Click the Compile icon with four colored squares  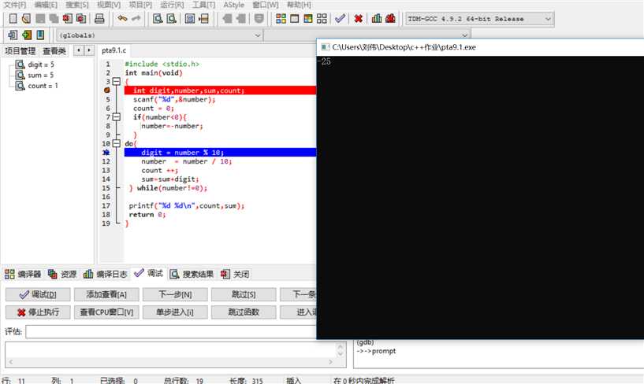(281, 18)
